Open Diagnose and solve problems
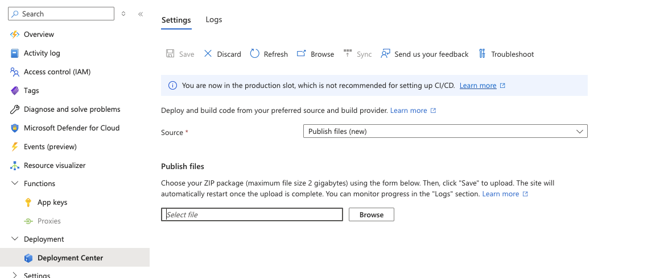 pos(72,109)
